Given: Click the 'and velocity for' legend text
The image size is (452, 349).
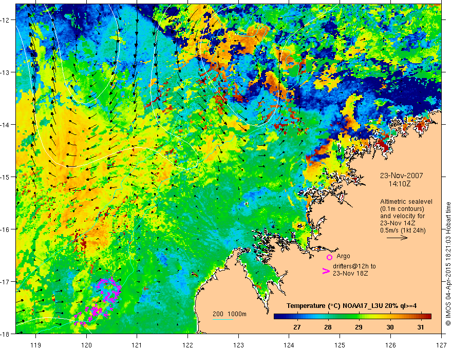Looking at the screenshot, I should pyautogui.click(x=402, y=216).
